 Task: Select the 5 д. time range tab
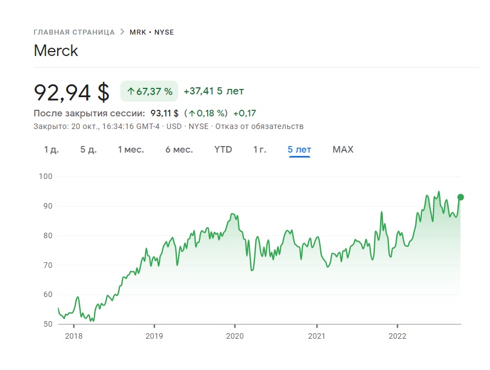coord(88,149)
